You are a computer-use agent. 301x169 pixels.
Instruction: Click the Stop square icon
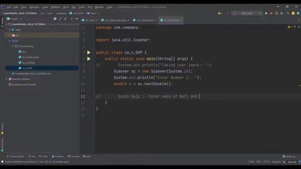tap(281, 13)
